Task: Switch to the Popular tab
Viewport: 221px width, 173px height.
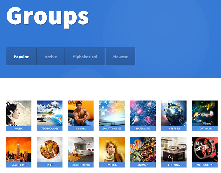Action: click(x=21, y=57)
